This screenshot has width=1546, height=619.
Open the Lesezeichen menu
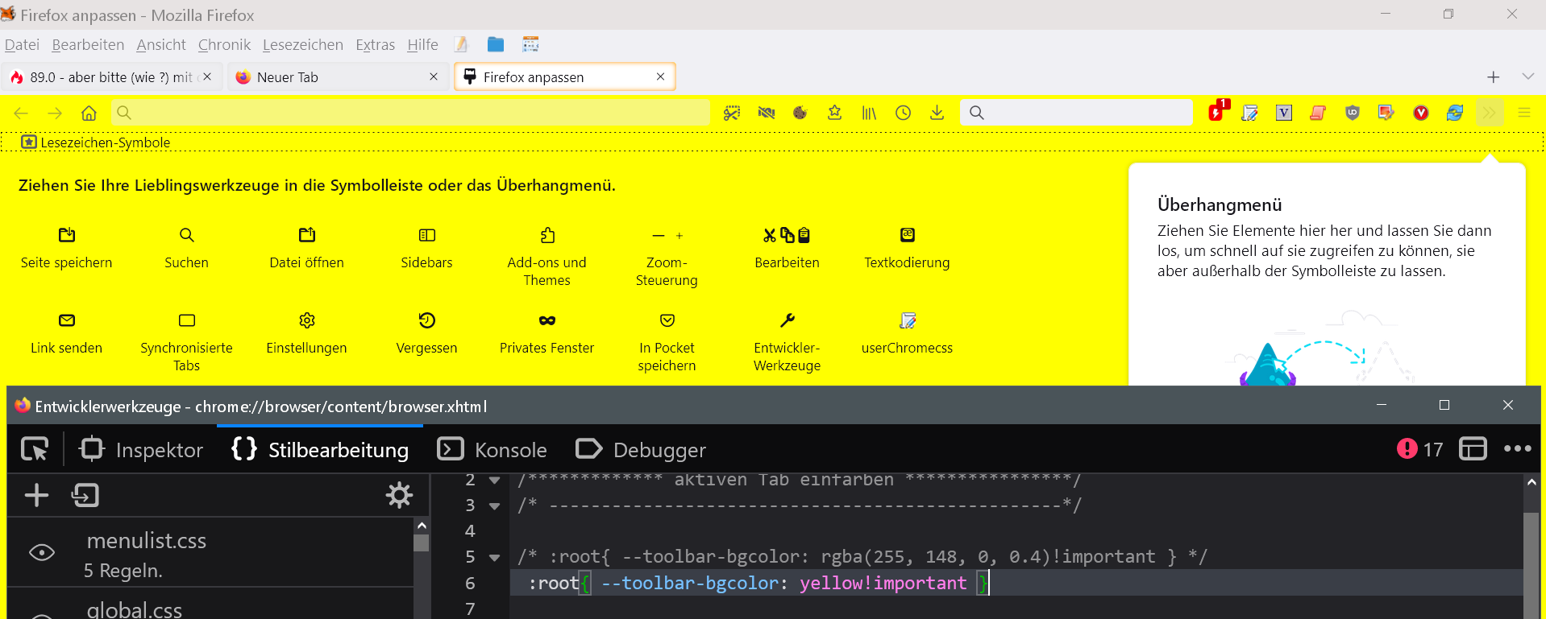302,45
